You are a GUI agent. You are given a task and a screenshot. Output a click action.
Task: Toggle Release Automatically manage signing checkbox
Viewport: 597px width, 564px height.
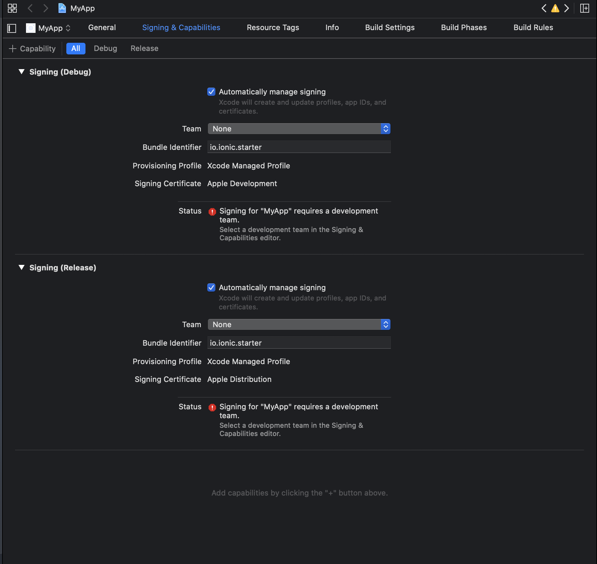click(x=211, y=287)
